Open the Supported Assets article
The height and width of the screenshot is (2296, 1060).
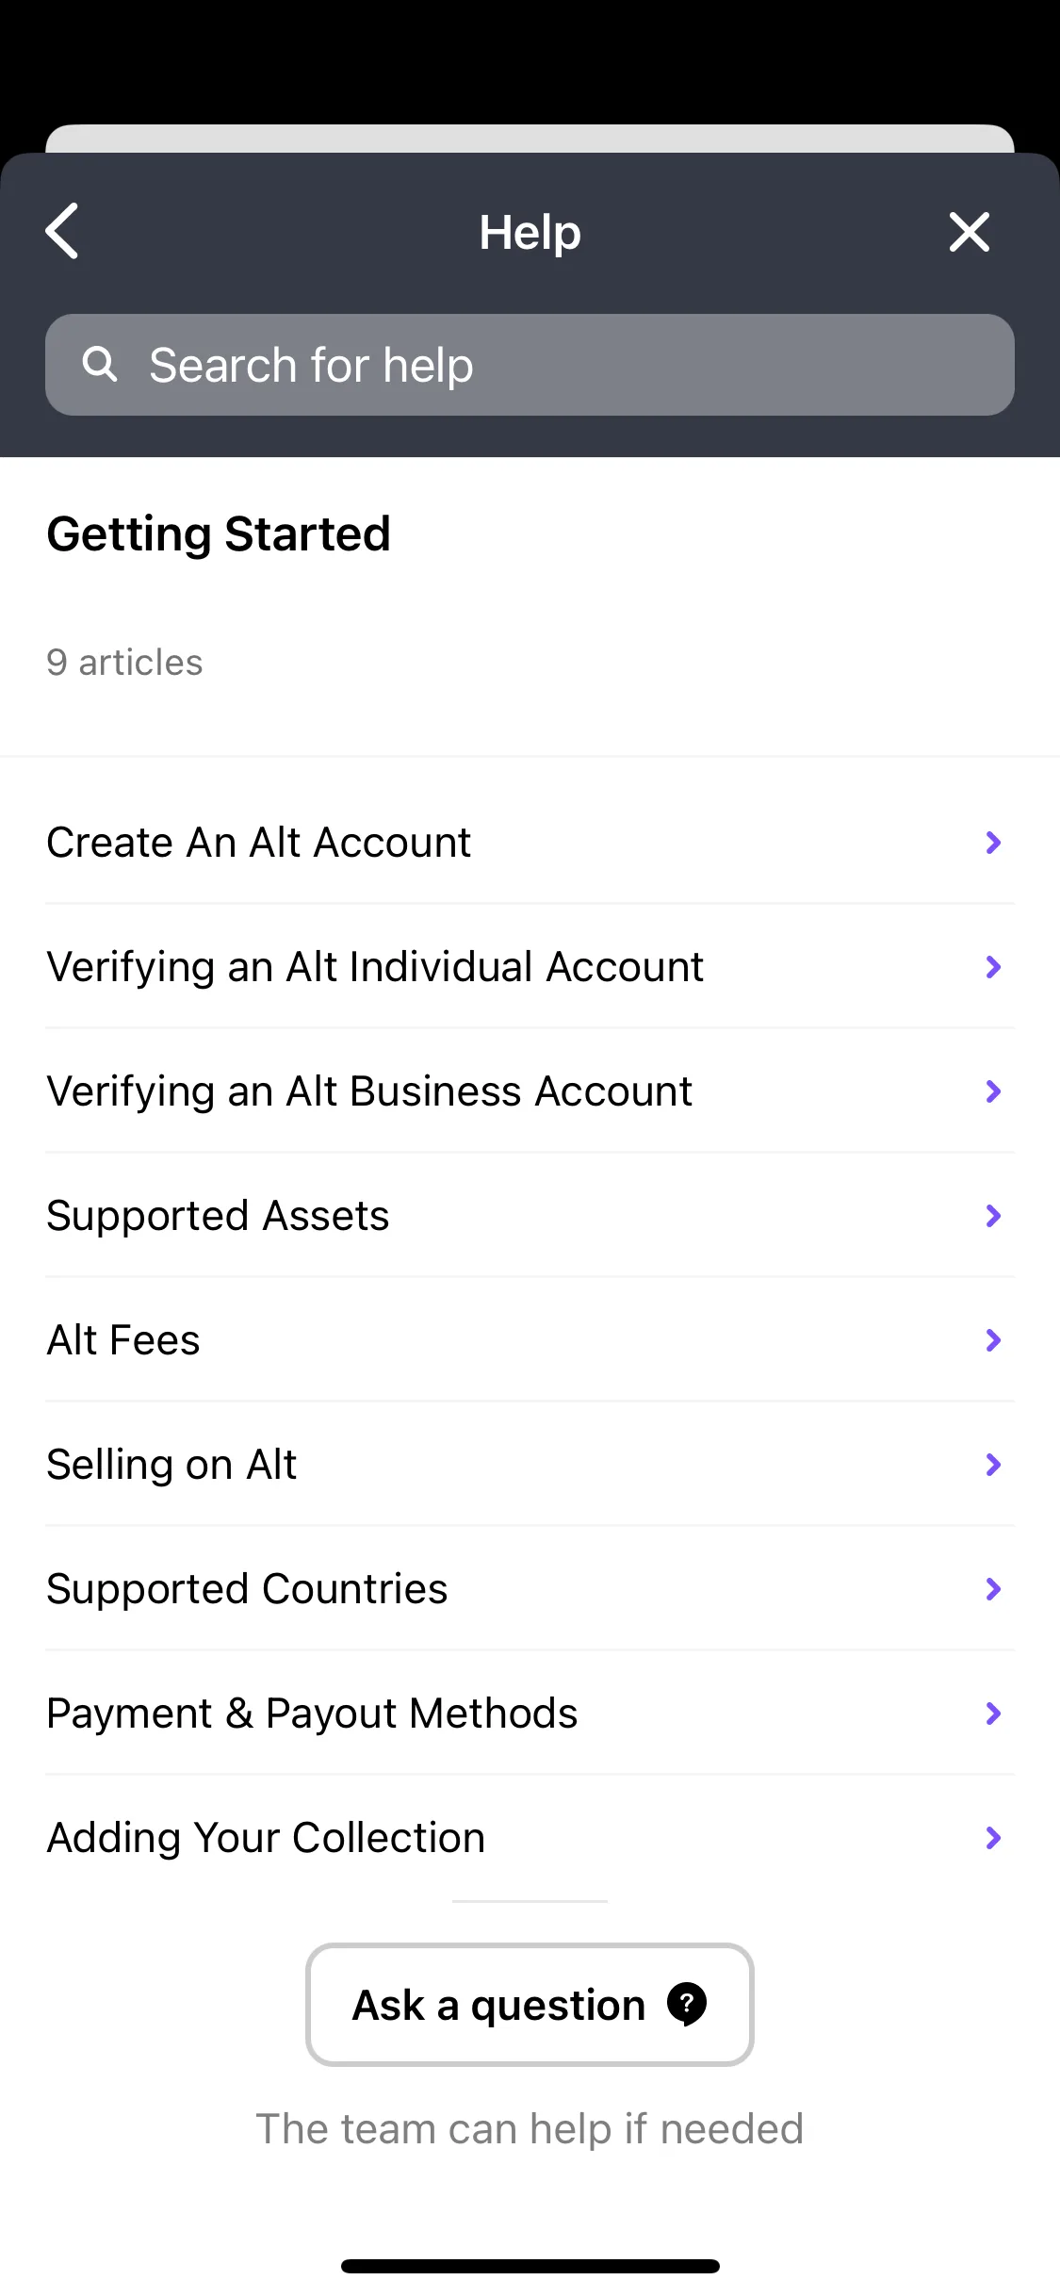coord(530,1216)
